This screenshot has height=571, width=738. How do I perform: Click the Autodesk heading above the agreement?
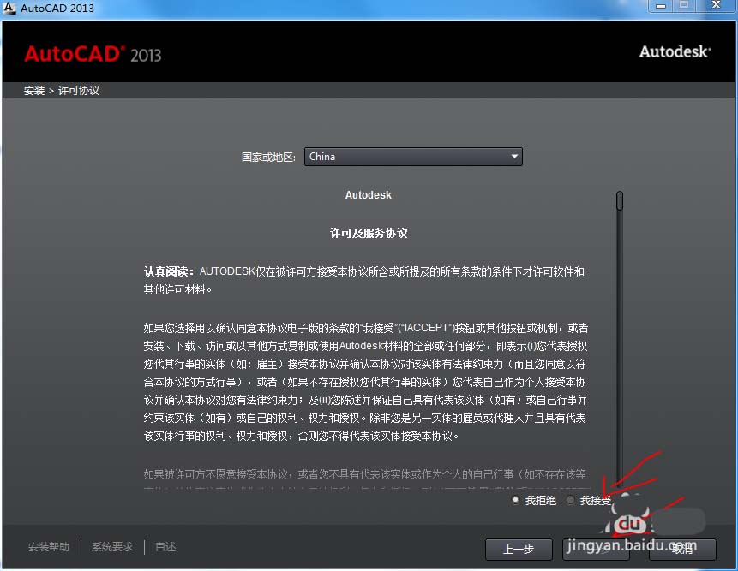[368, 194]
